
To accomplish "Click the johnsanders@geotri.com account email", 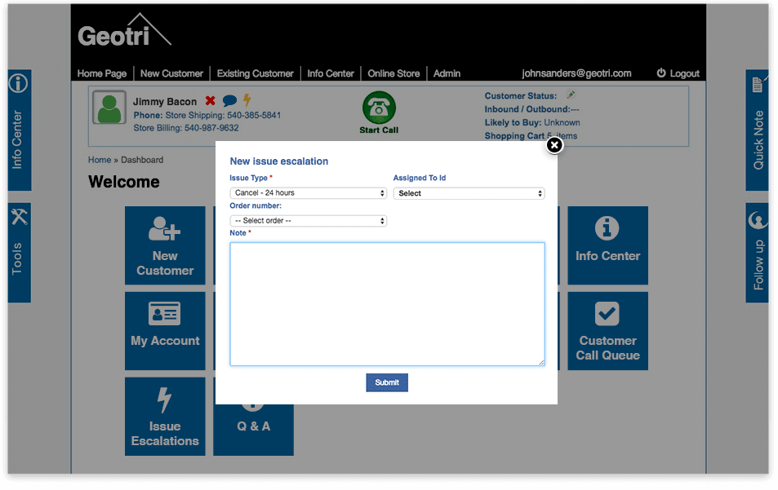I will (576, 73).
